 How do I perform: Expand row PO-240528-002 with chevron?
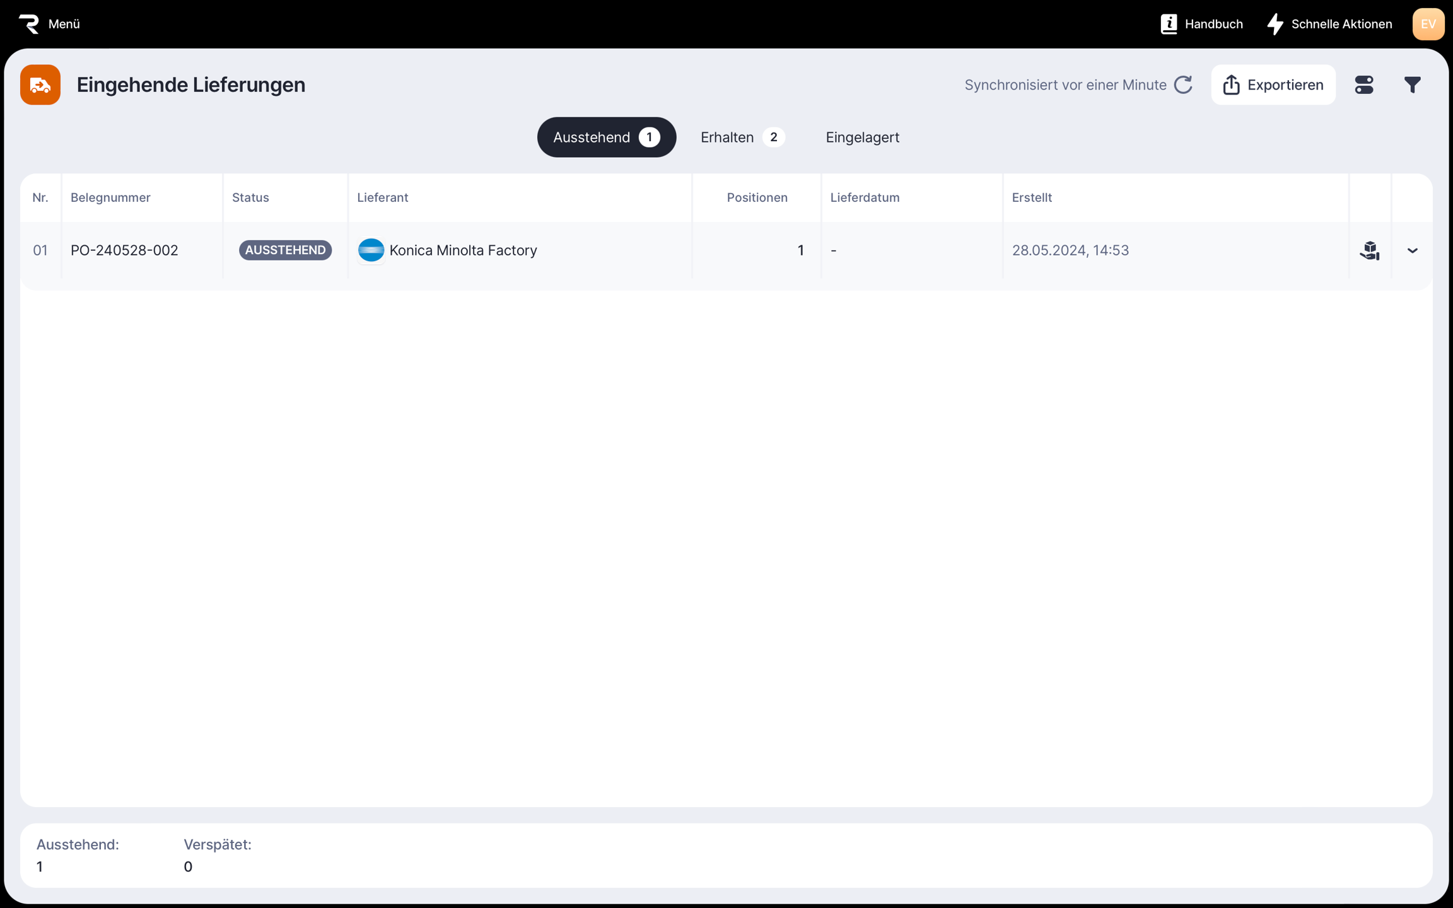[1412, 250]
